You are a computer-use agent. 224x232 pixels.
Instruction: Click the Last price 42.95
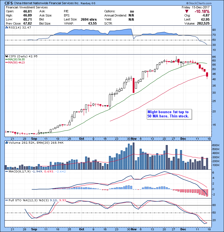205,19
